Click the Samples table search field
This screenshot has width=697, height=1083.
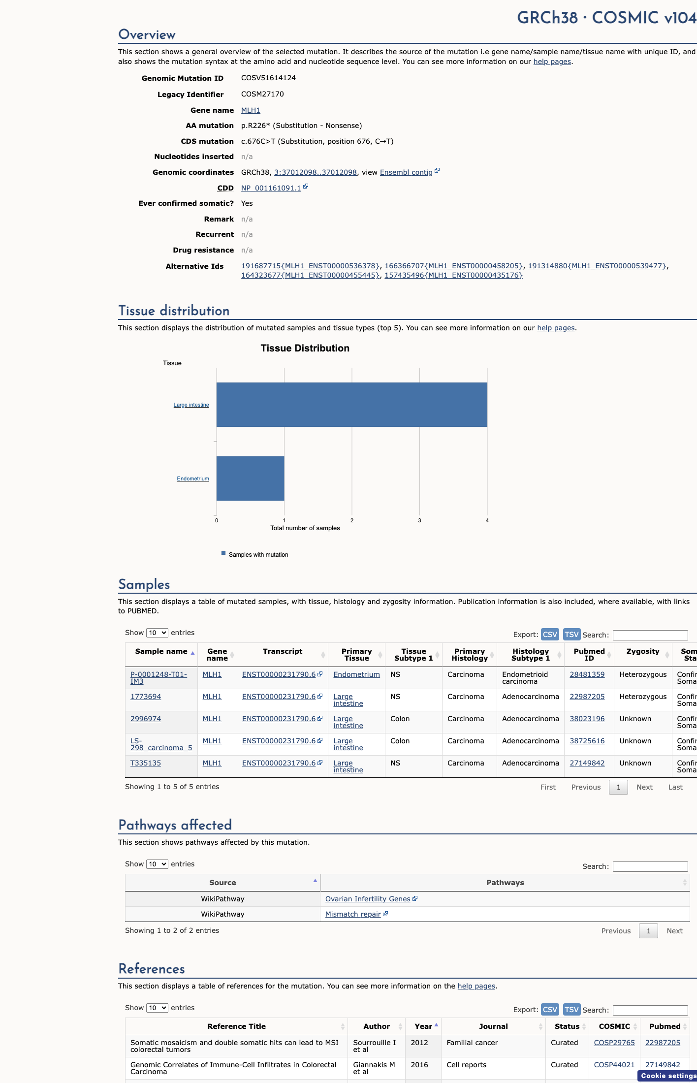650,635
